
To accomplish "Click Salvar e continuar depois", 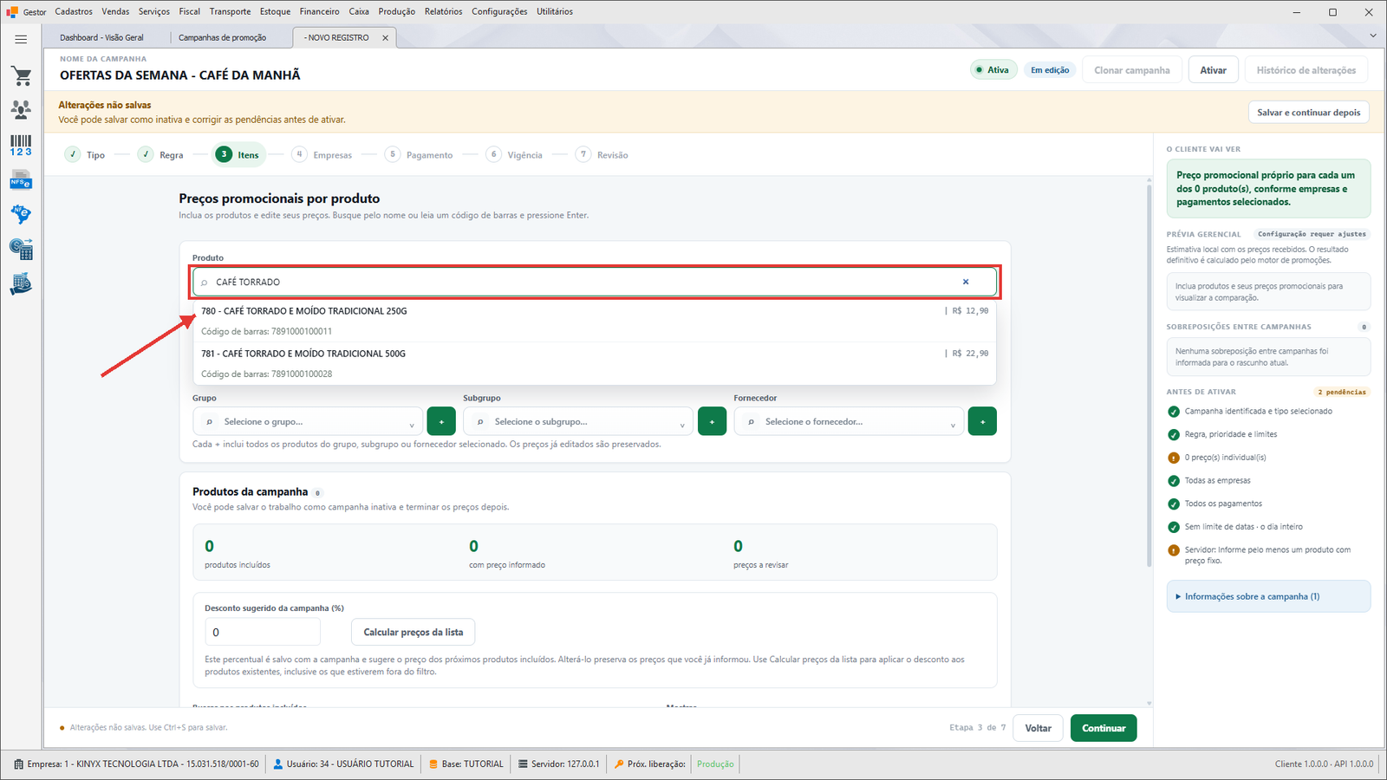I will pyautogui.click(x=1308, y=113).
